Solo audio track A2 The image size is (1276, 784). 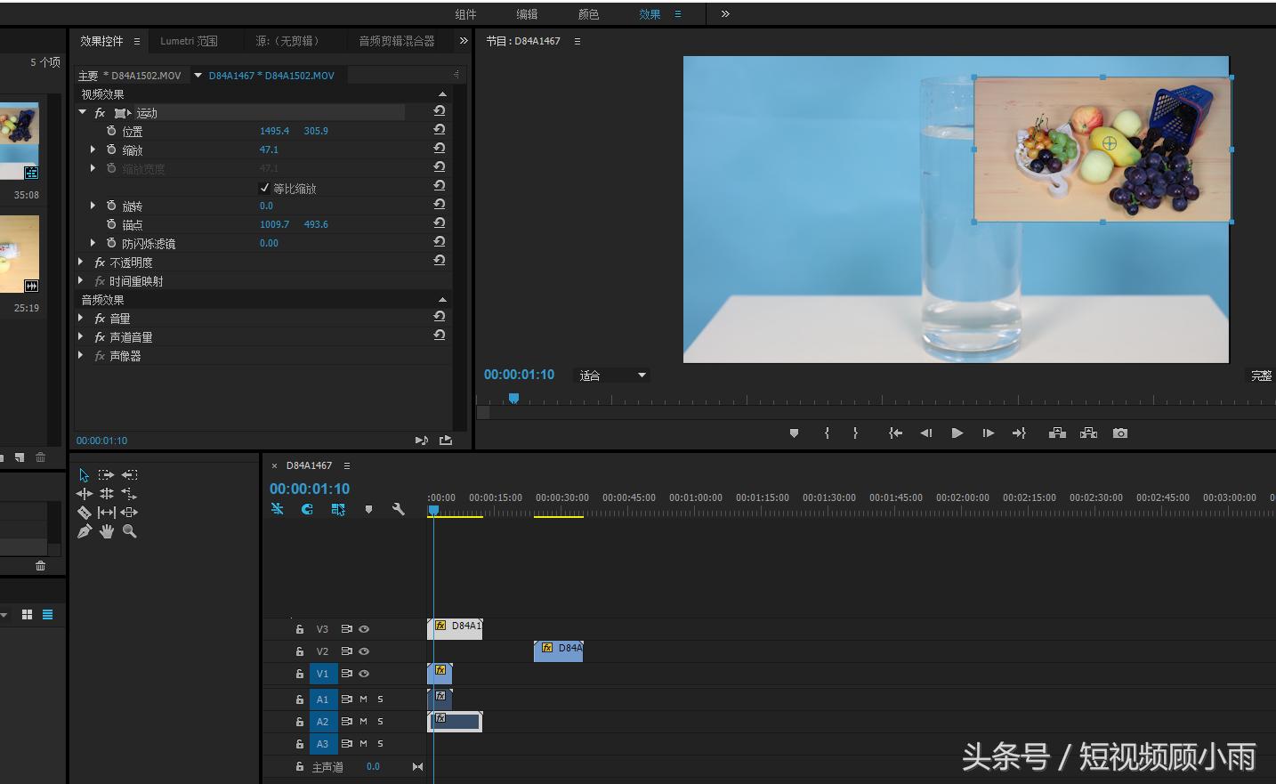tap(380, 722)
